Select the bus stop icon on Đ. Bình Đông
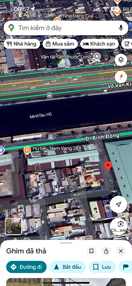132x286 pixels. pos(51,137)
